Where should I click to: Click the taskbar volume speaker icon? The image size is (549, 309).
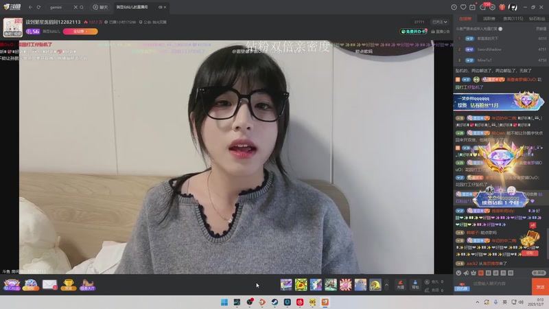(x=521, y=302)
